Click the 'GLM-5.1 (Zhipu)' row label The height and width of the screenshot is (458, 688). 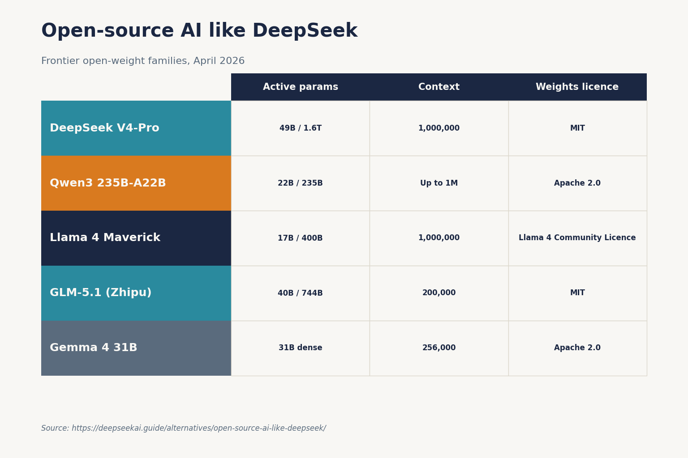(x=136, y=293)
